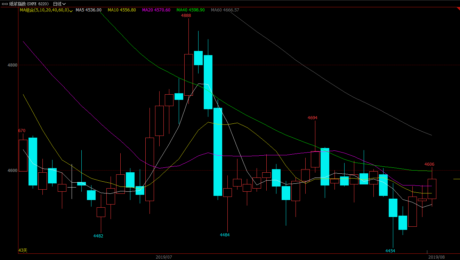
Task: Click the 4888 high price label
Action: pyautogui.click(x=186, y=16)
